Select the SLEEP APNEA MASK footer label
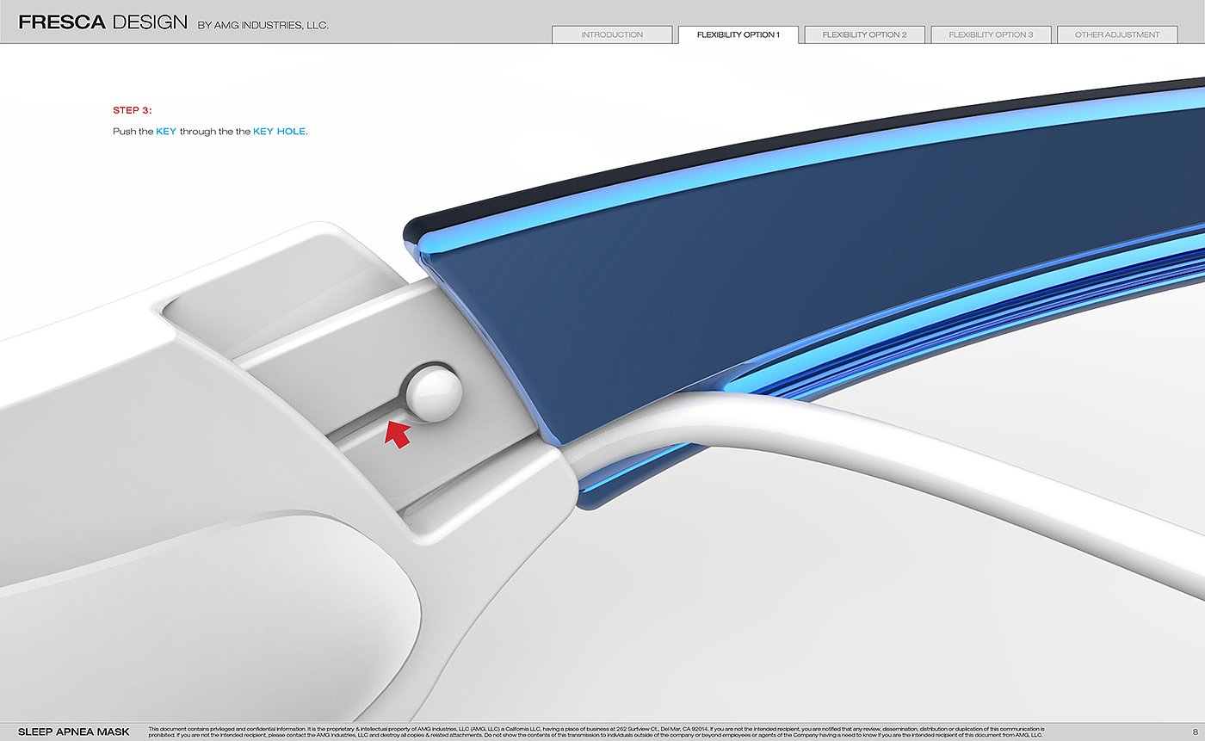This screenshot has height=741, width=1205. pyautogui.click(x=74, y=732)
